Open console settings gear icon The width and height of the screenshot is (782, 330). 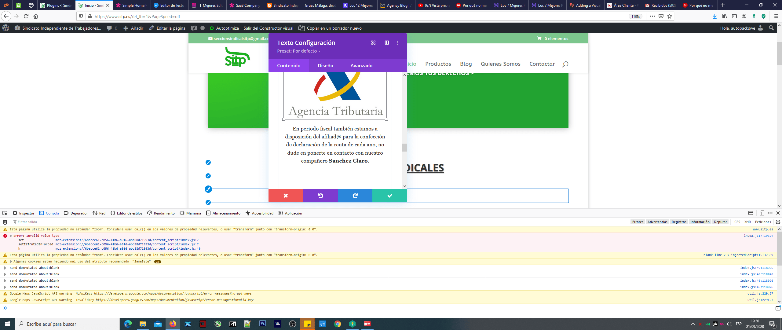click(x=778, y=222)
